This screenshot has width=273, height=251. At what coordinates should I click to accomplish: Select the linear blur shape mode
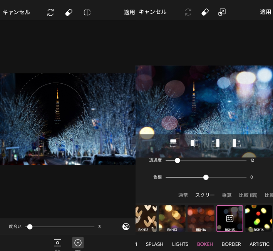[x=57, y=243]
